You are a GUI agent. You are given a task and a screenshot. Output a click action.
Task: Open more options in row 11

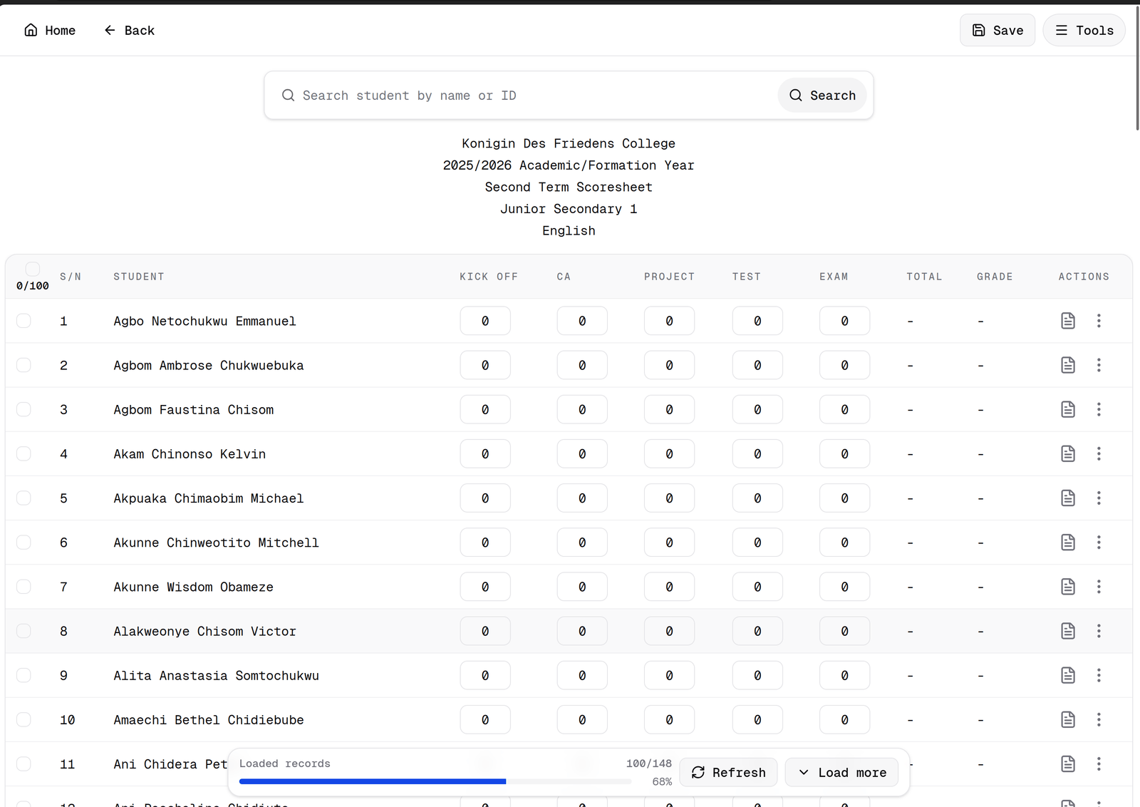1099,764
